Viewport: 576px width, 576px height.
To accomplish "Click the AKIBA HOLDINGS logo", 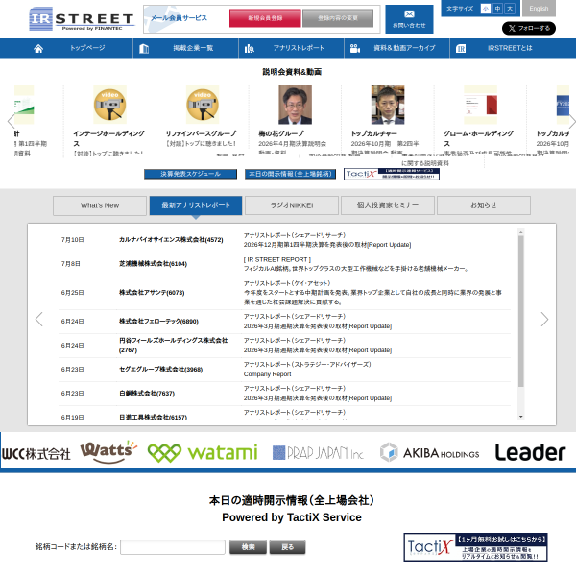I will (x=429, y=452).
